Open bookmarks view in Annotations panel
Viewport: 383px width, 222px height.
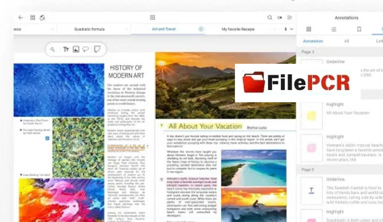coord(359,29)
